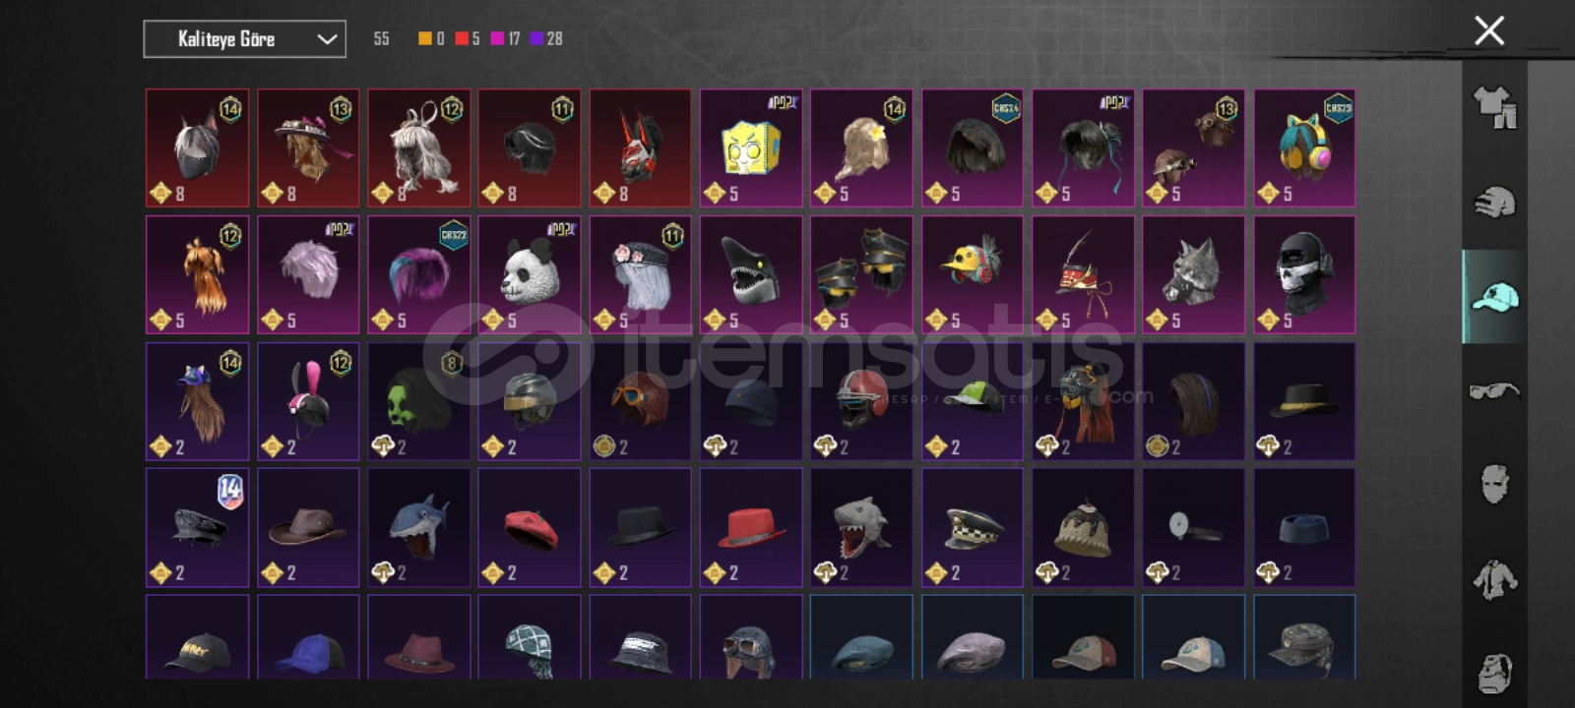1575x708 pixels.
Task: Select the helmet category in sidebar
Action: tap(1494, 202)
